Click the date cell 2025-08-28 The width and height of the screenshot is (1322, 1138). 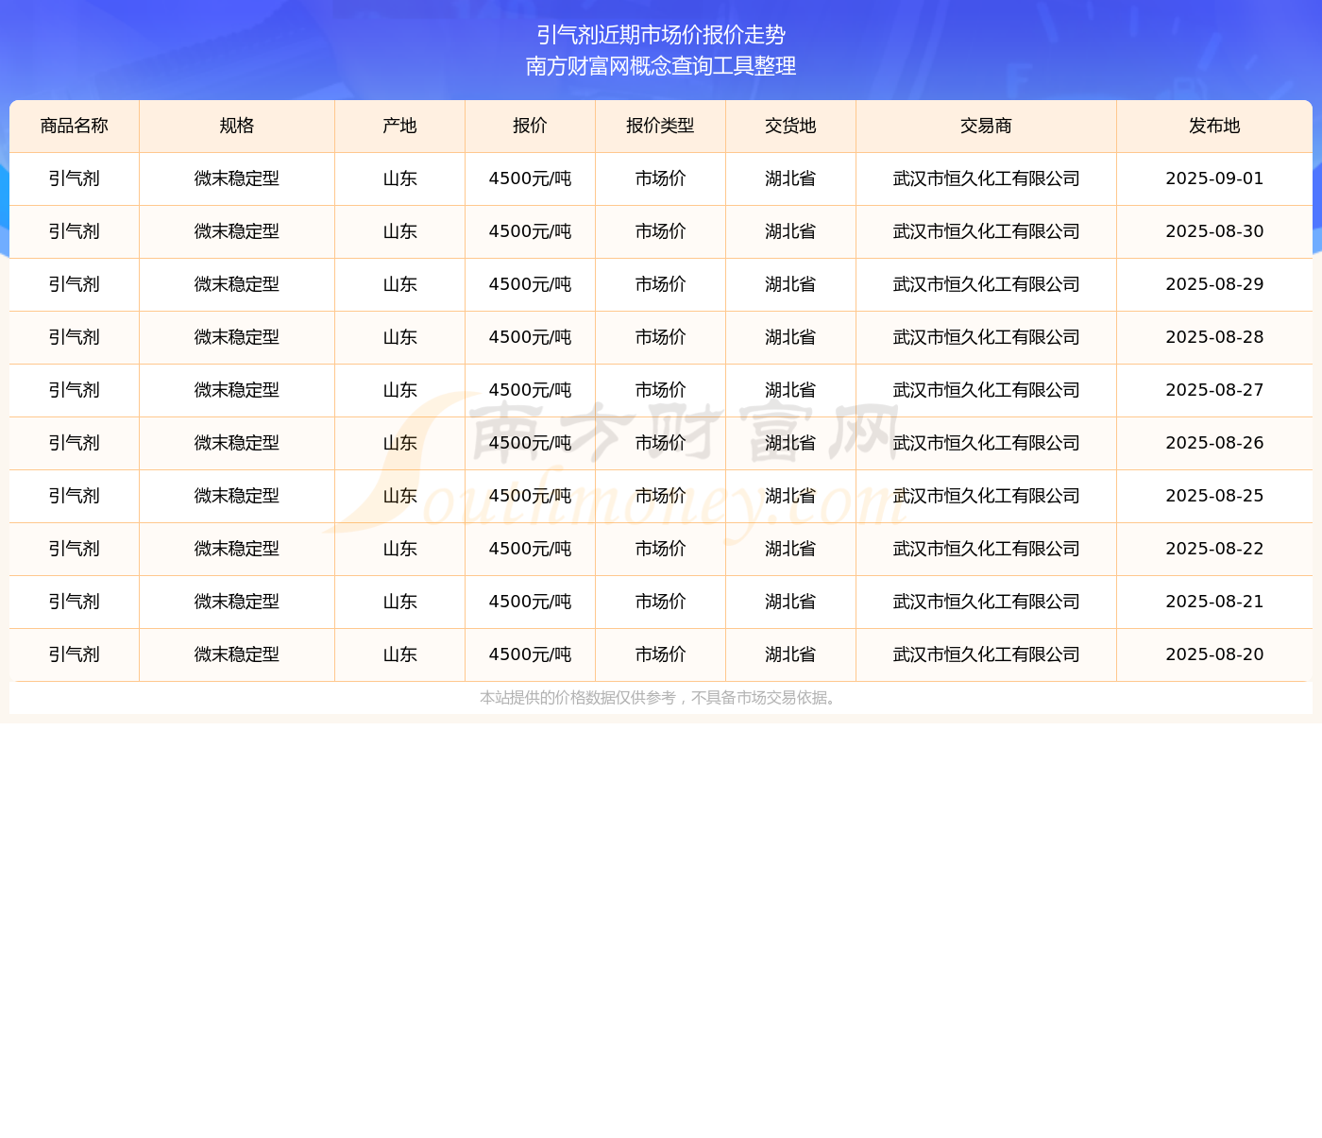(x=1215, y=337)
